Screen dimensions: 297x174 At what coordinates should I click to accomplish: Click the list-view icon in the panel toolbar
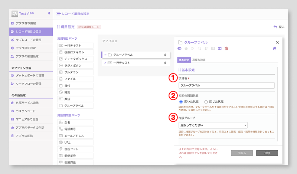[213, 49]
